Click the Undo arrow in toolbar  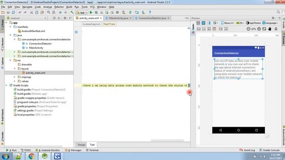point(20,12)
